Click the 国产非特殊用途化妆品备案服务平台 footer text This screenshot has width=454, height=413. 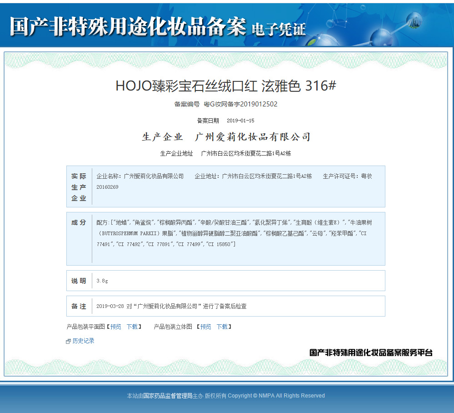(x=371, y=353)
